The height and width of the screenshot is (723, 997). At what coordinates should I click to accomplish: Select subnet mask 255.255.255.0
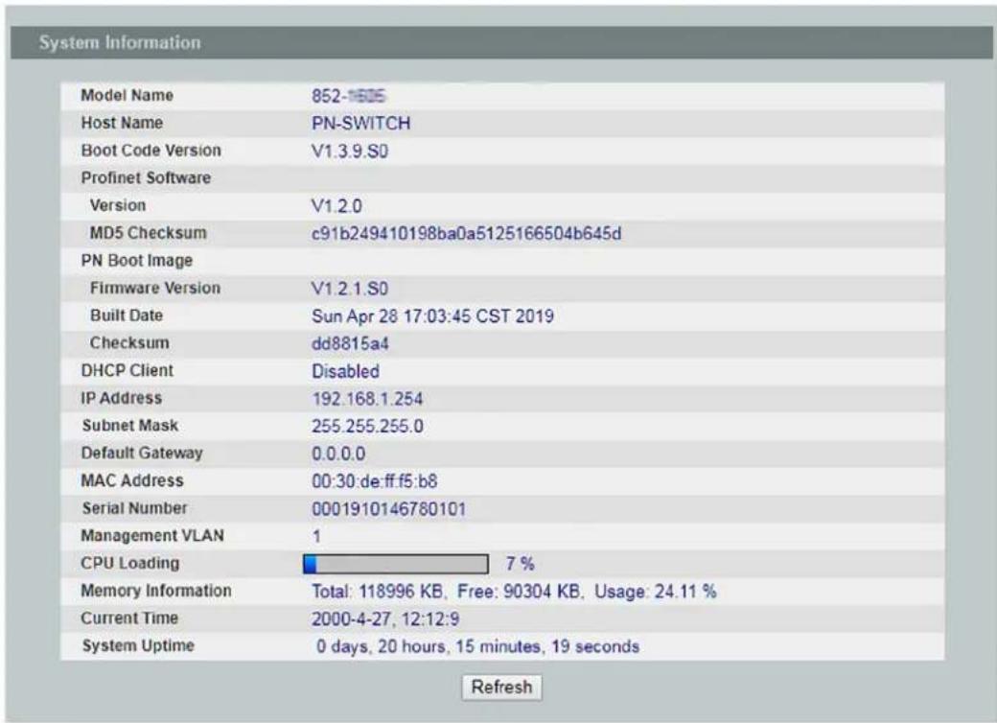point(367,426)
